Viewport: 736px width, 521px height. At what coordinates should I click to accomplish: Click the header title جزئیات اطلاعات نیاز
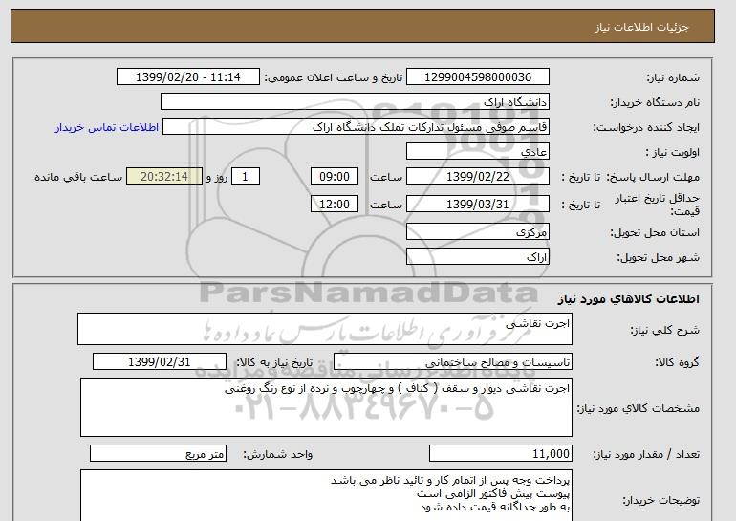(x=641, y=27)
